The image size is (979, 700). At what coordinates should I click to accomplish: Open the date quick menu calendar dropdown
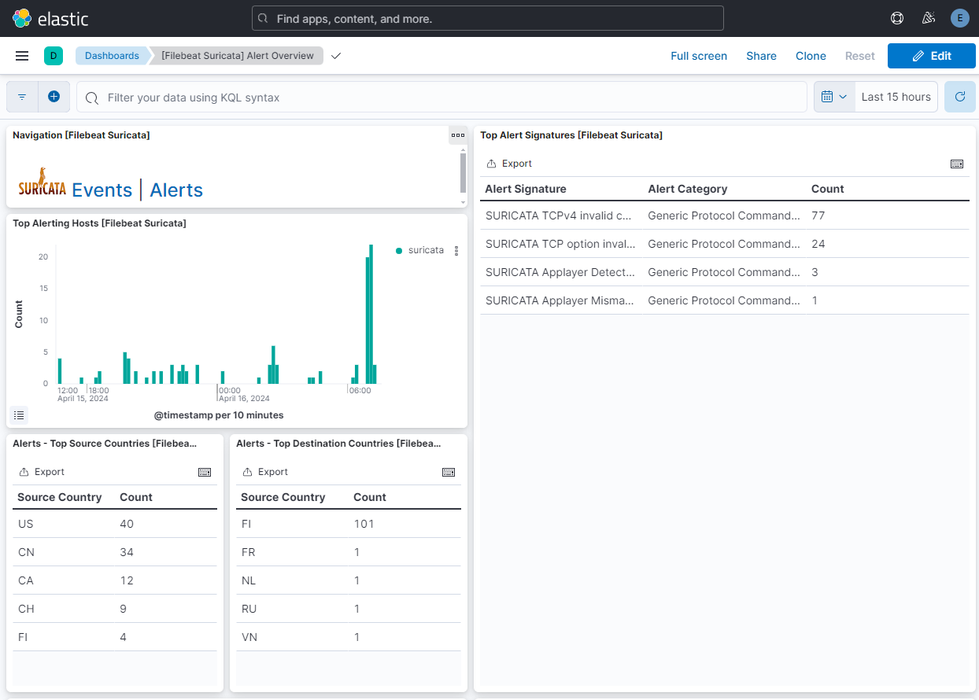click(x=833, y=97)
